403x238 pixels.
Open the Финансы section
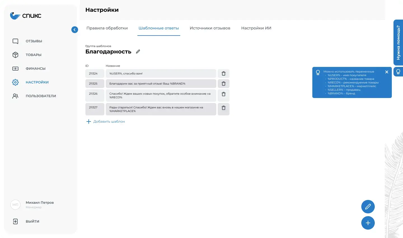15,68
